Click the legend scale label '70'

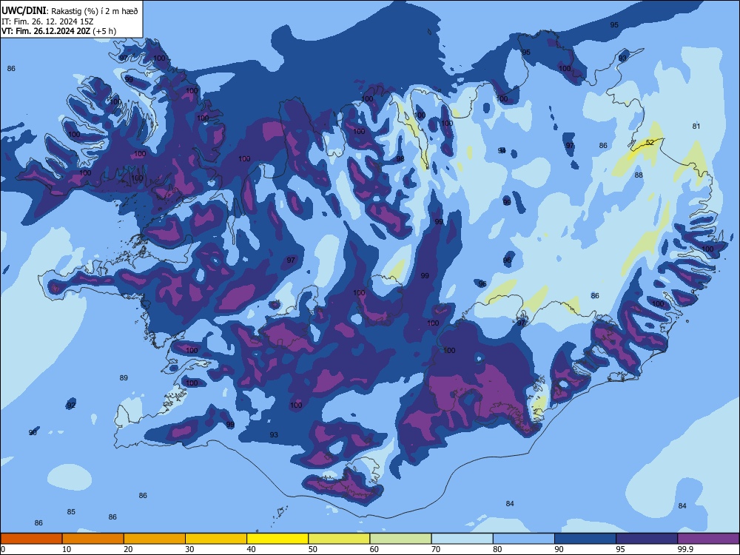tap(436, 549)
